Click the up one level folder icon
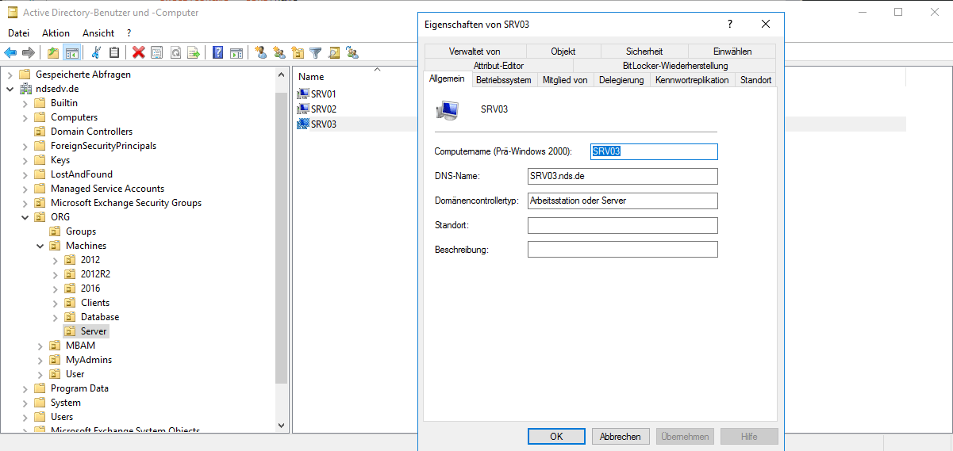Viewport: 953px width, 451px height. 53,53
